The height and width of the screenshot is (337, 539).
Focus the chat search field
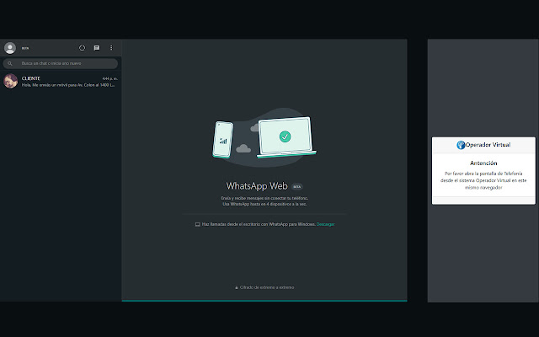(61, 63)
